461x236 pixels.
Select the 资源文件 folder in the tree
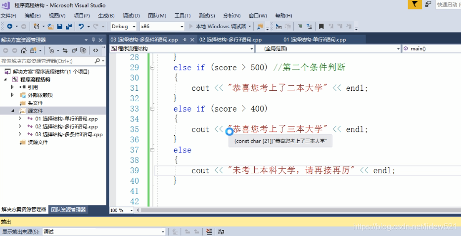click(x=38, y=142)
